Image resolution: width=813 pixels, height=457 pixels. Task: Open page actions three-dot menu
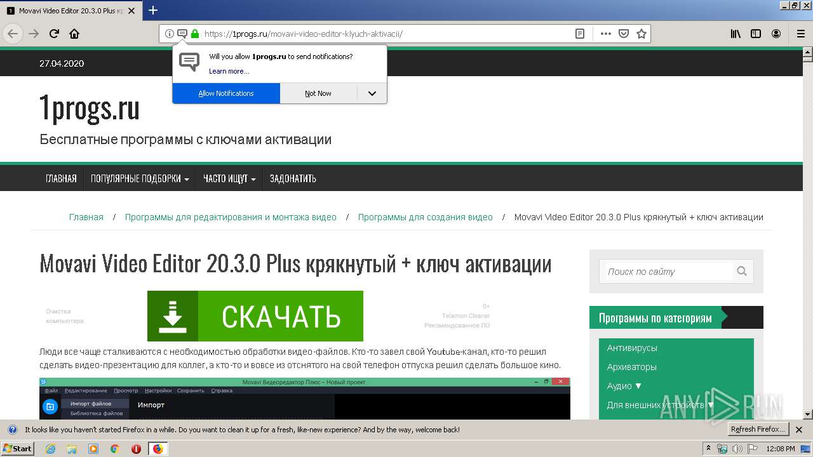click(606, 34)
